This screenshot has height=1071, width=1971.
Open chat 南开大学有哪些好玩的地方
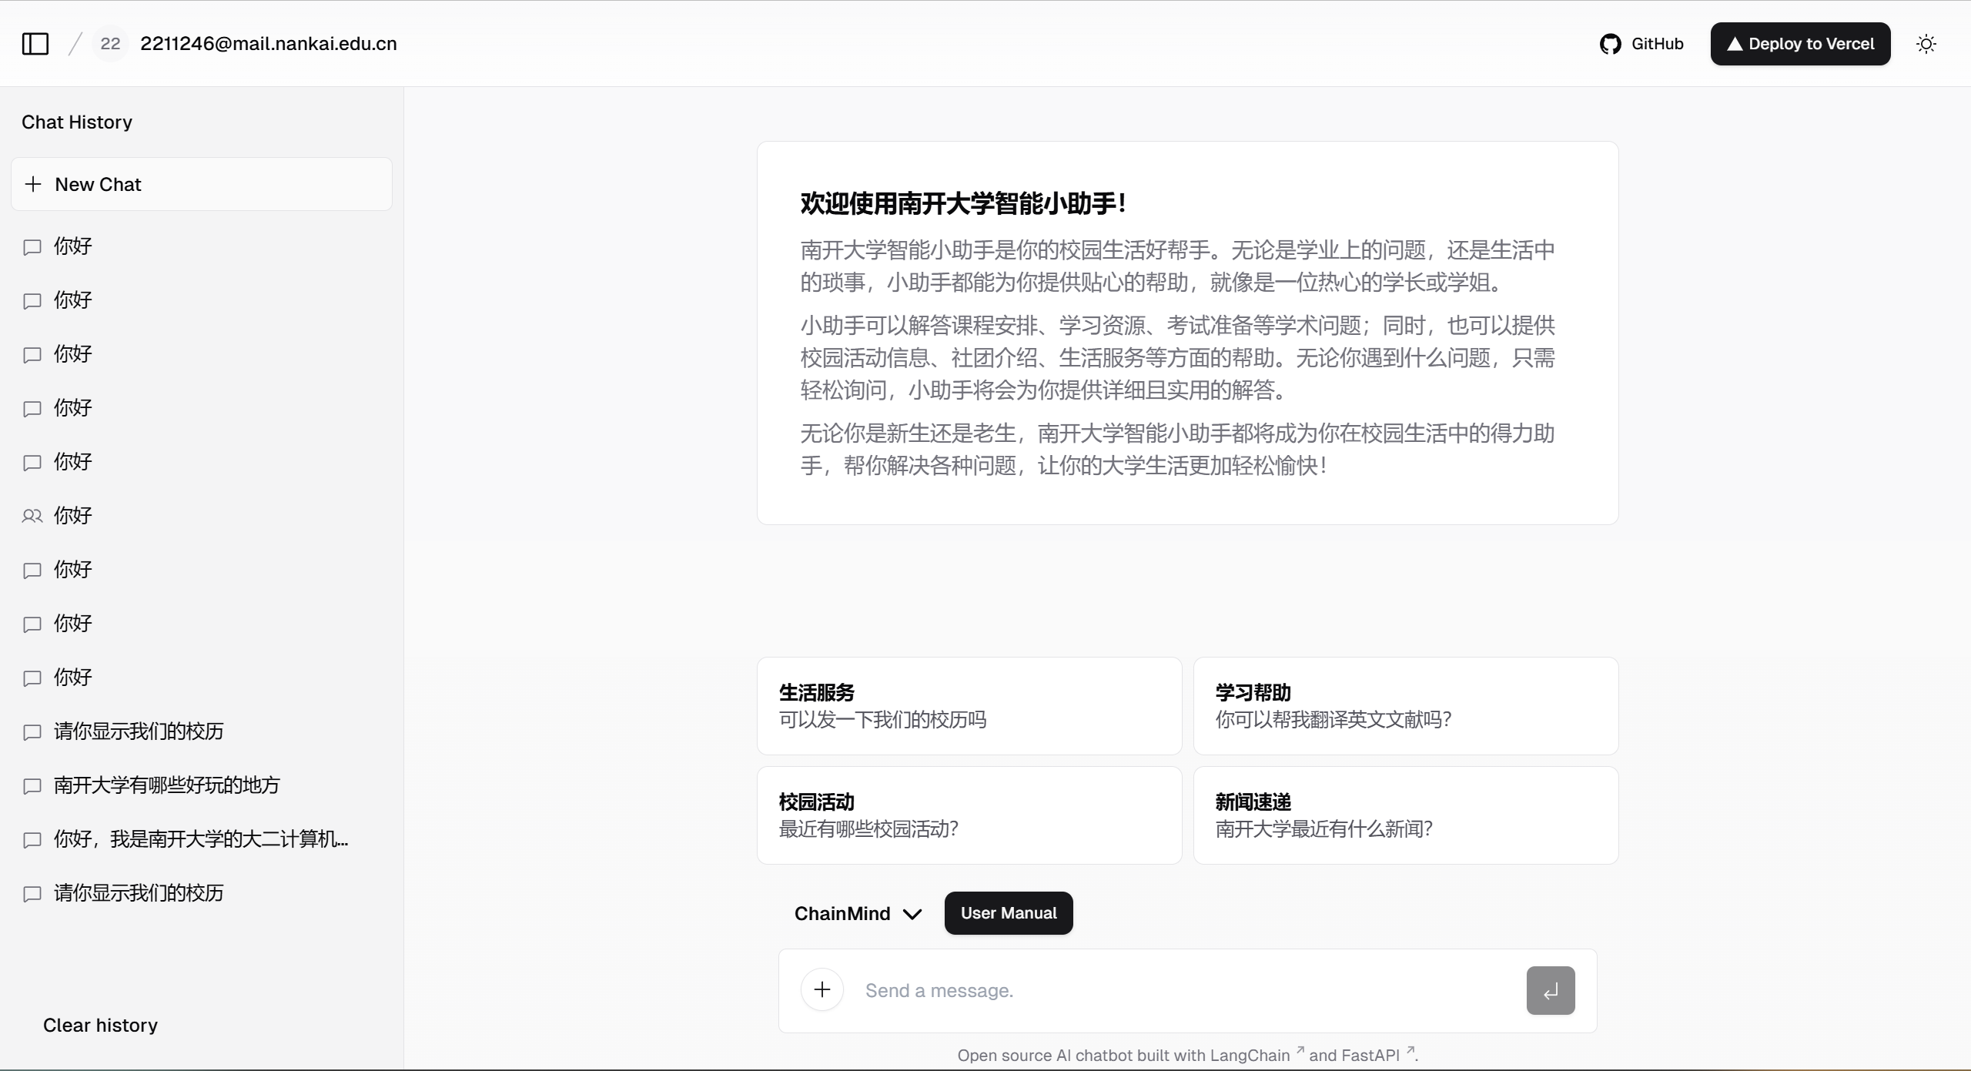202,785
